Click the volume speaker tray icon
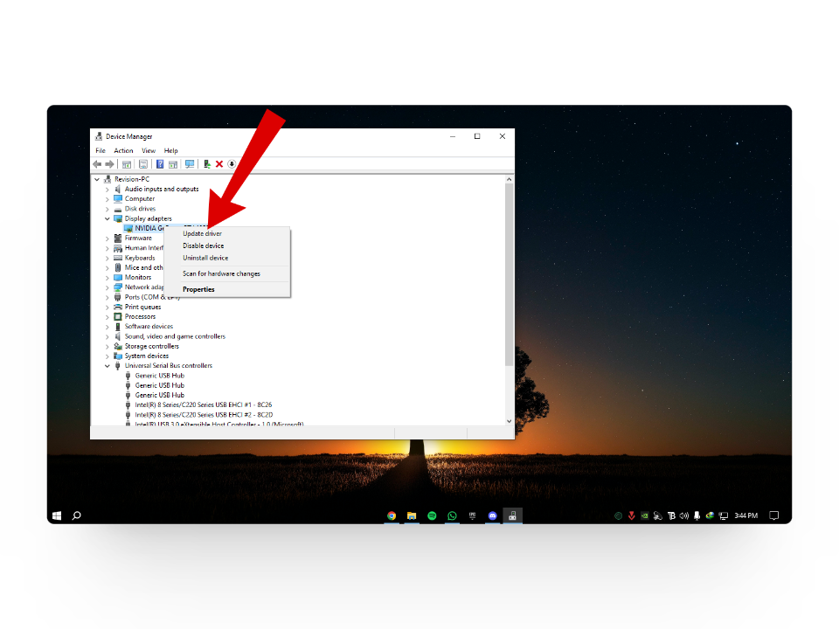Viewport: 839px width, 629px height. (683, 515)
